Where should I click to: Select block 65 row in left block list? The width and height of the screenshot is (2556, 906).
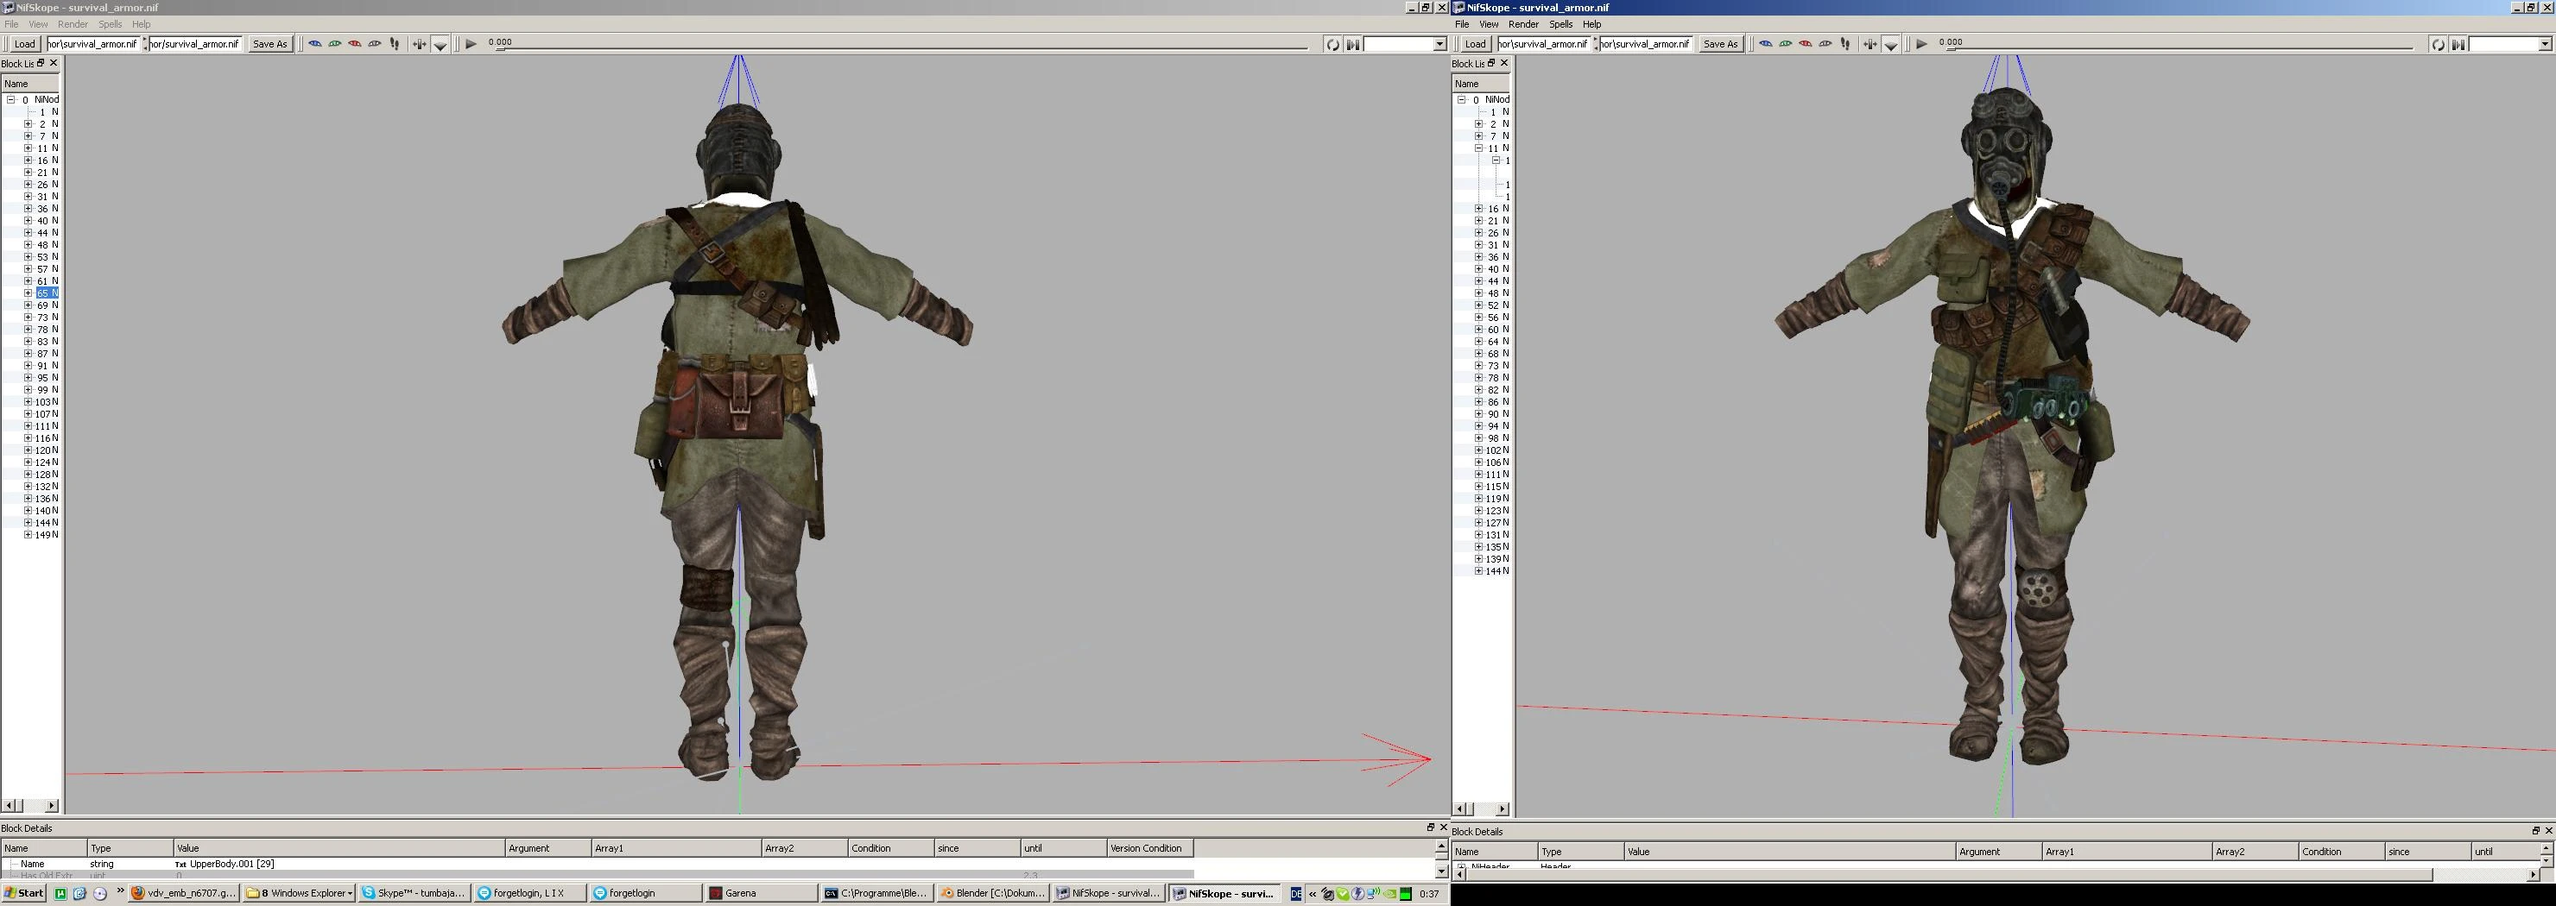pyautogui.click(x=47, y=293)
